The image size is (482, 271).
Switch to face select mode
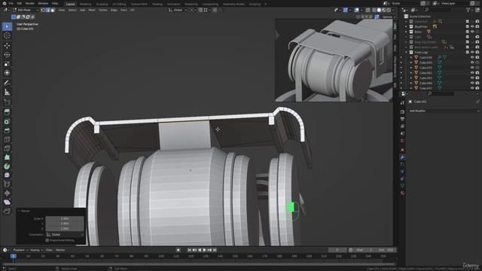53,10
